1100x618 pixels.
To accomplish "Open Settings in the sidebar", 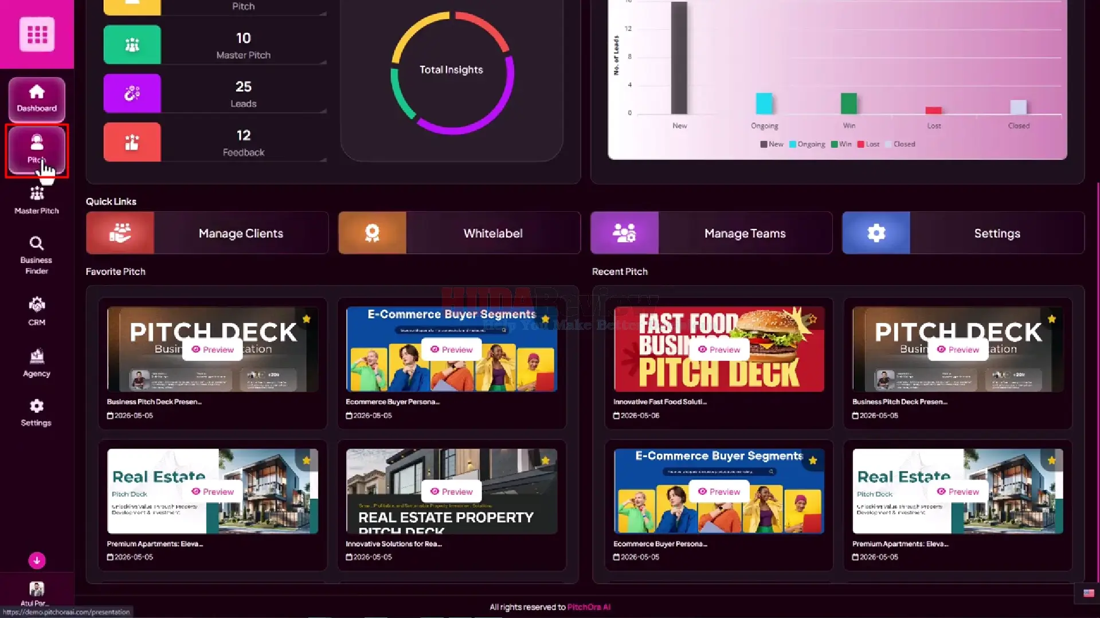I will (37, 412).
